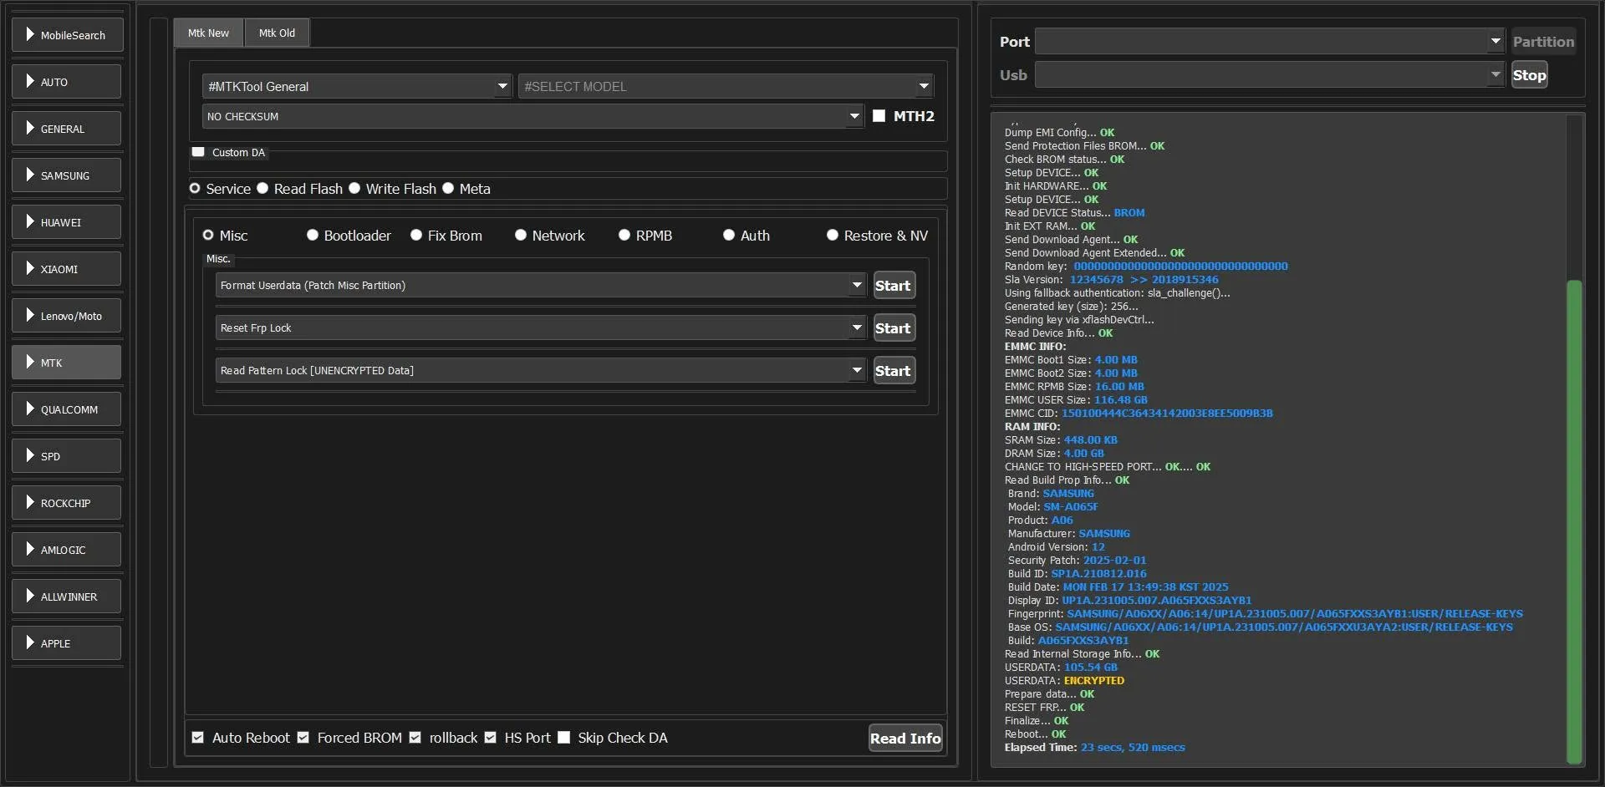Toggle the rollback checkbox
The height and width of the screenshot is (787, 1605).
click(415, 738)
